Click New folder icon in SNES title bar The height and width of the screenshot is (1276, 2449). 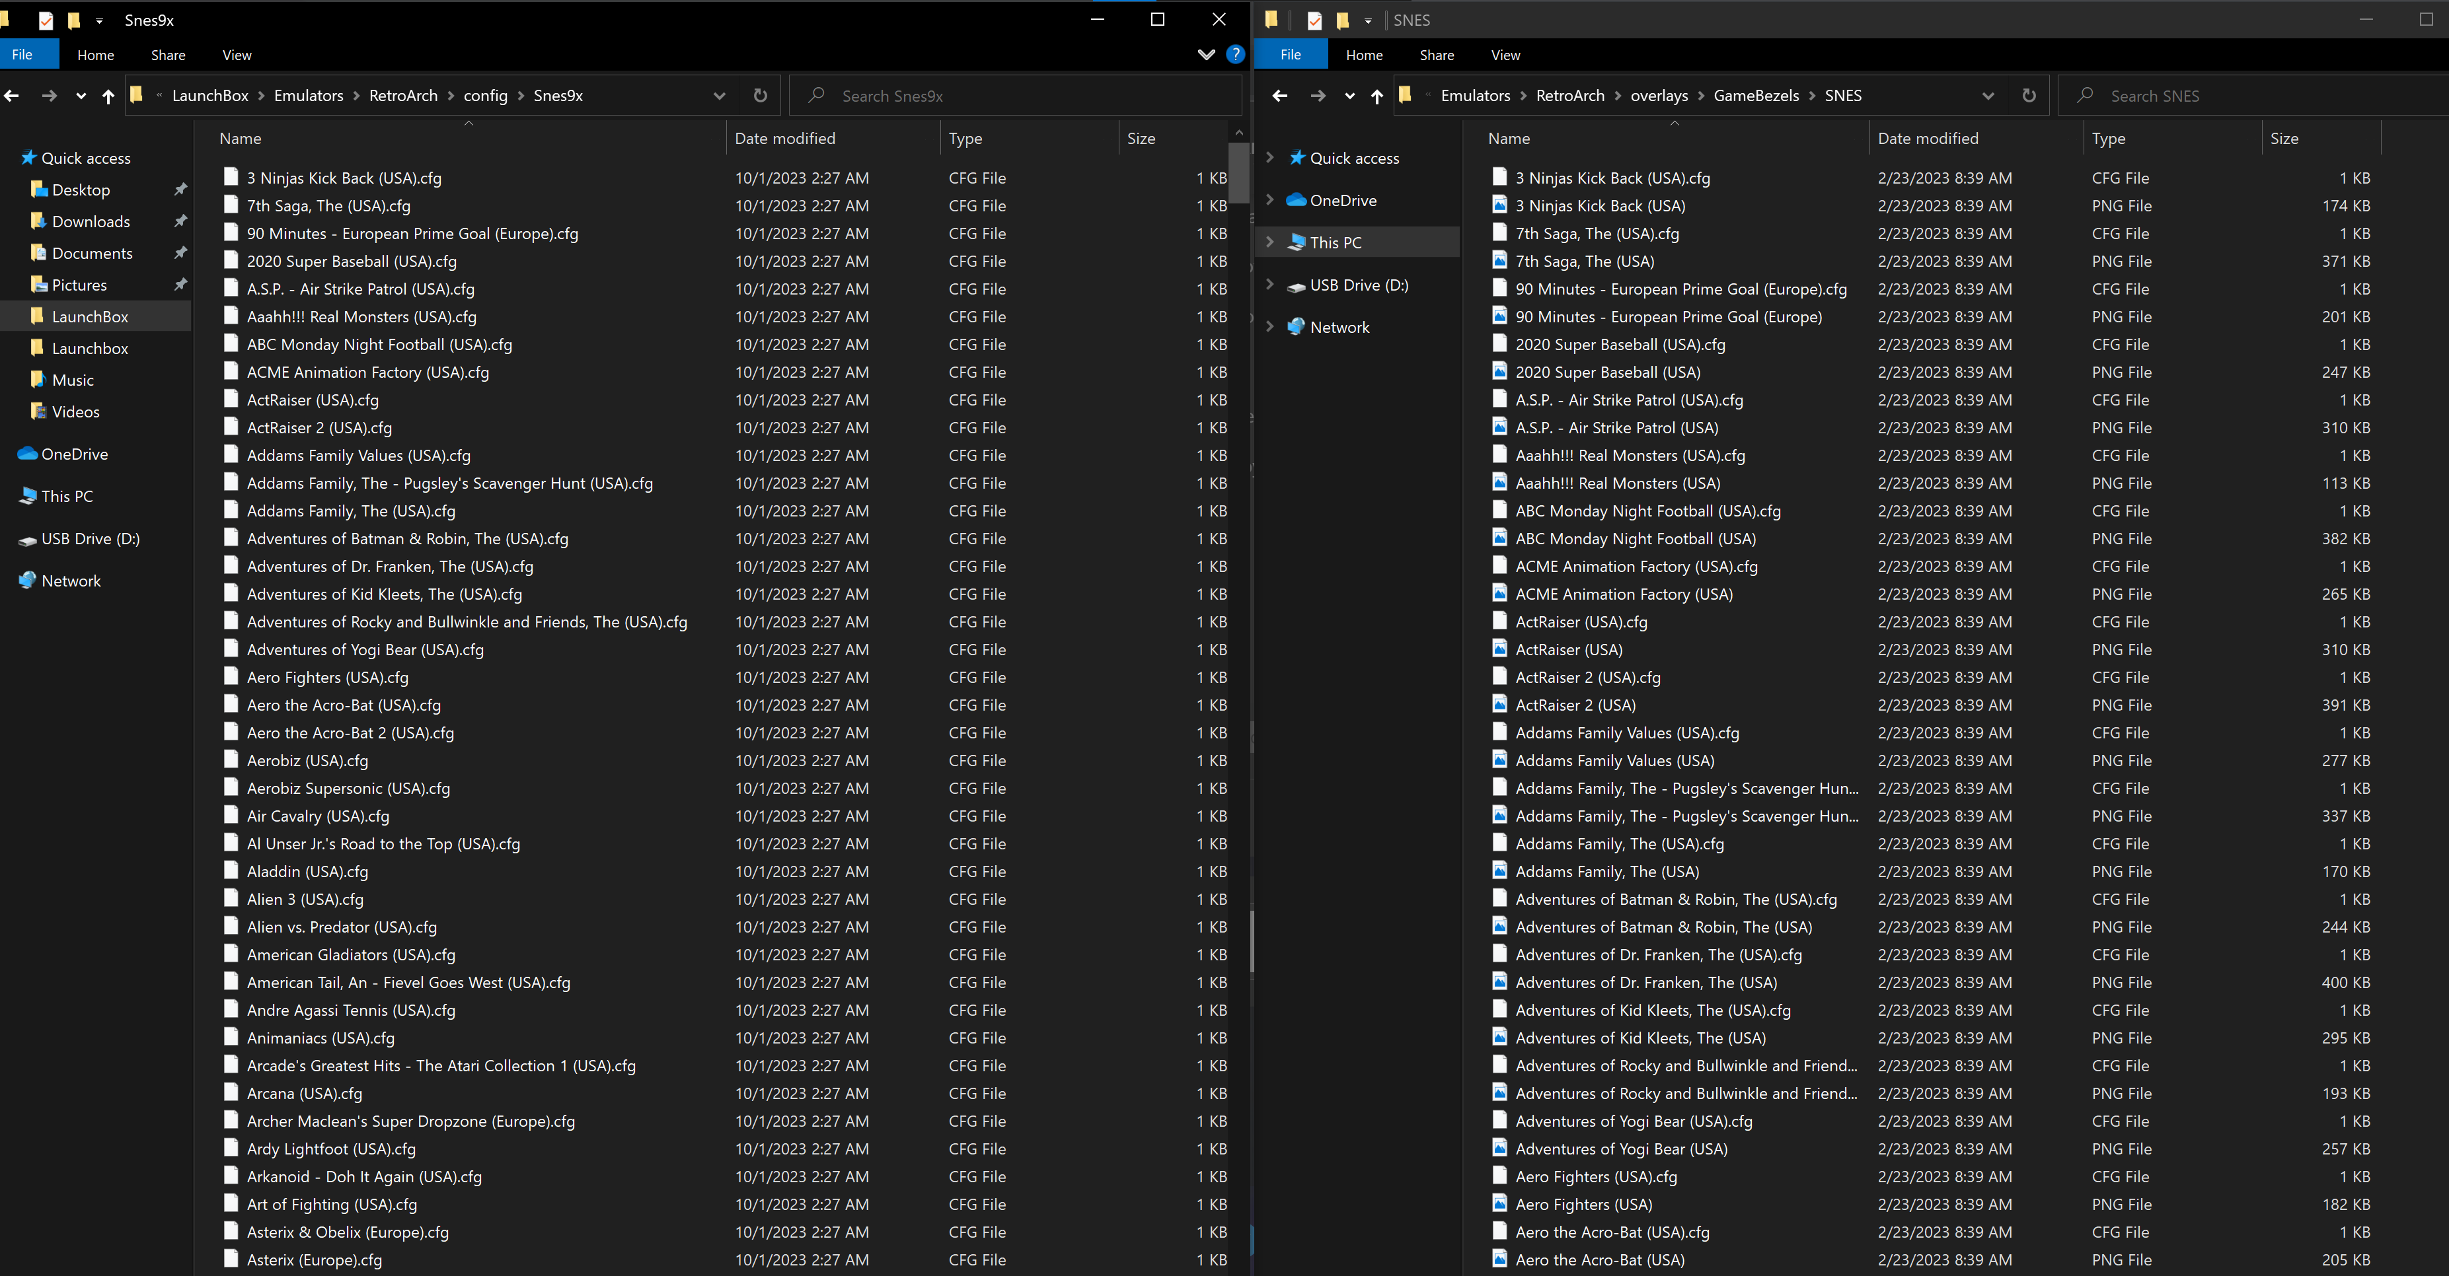coord(1342,20)
